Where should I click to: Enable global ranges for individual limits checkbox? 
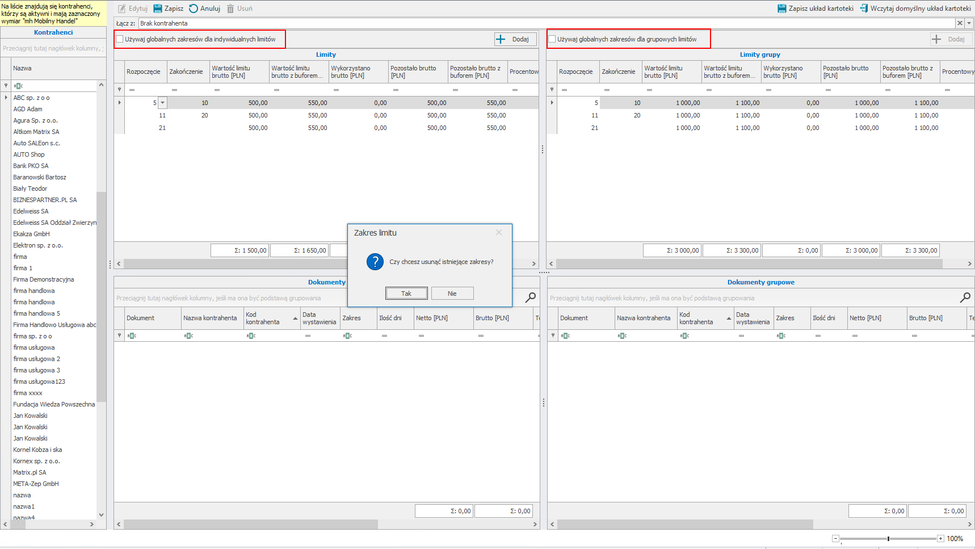120,39
